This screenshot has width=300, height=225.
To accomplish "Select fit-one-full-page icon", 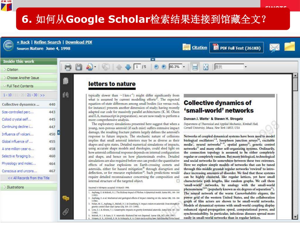I will click(206, 67).
